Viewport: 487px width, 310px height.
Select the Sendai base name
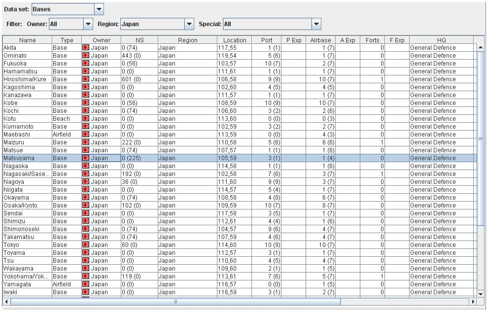[13, 213]
